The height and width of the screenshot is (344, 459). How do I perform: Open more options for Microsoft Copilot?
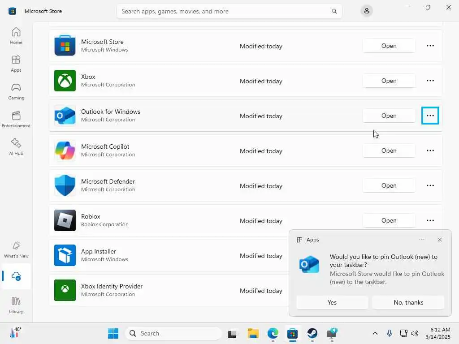pyautogui.click(x=430, y=150)
